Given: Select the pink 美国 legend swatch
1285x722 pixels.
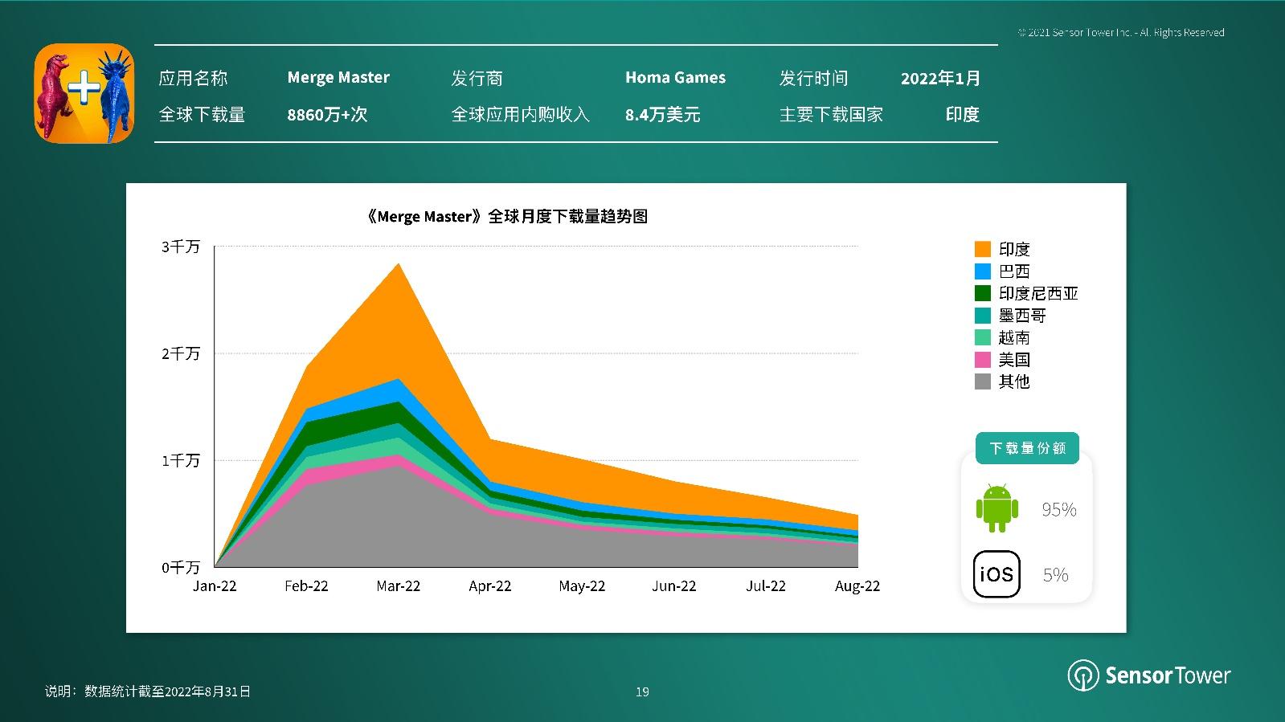Looking at the screenshot, I should (x=982, y=360).
